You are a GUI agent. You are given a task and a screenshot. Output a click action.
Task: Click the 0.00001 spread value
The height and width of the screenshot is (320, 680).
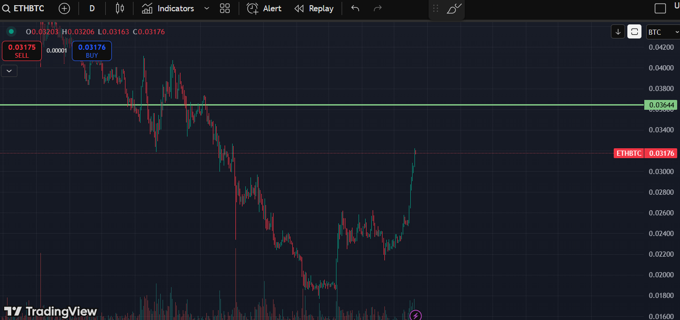[x=57, y=51]
